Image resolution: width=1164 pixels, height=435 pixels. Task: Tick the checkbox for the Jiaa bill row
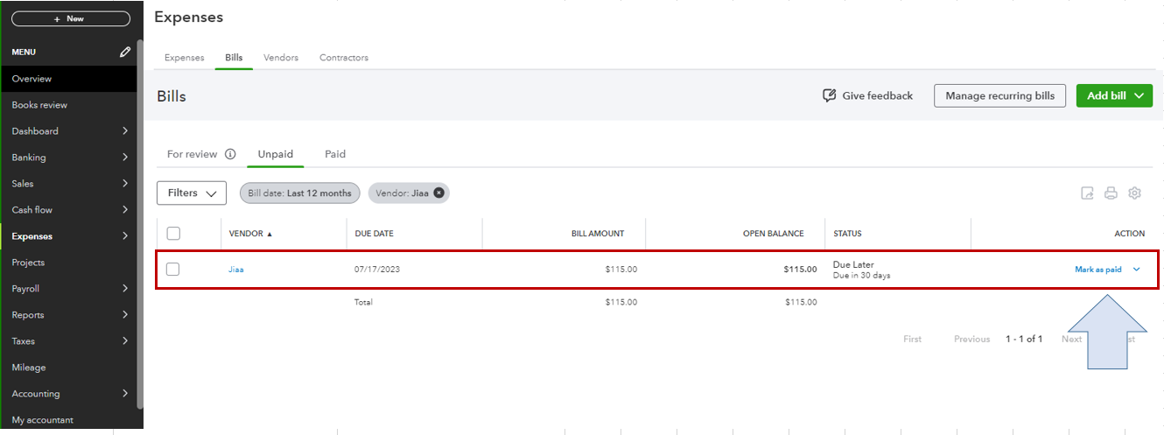click(173, 270)
